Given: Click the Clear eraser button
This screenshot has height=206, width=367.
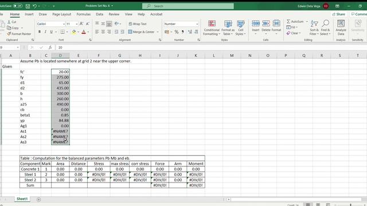Looking at the screenshot, I should [x=293, y=33].
